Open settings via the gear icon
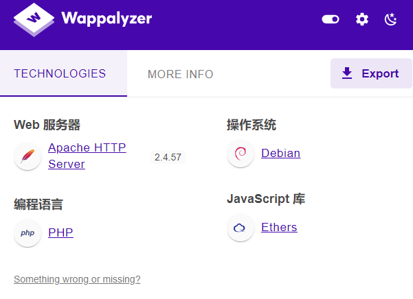 362,19
